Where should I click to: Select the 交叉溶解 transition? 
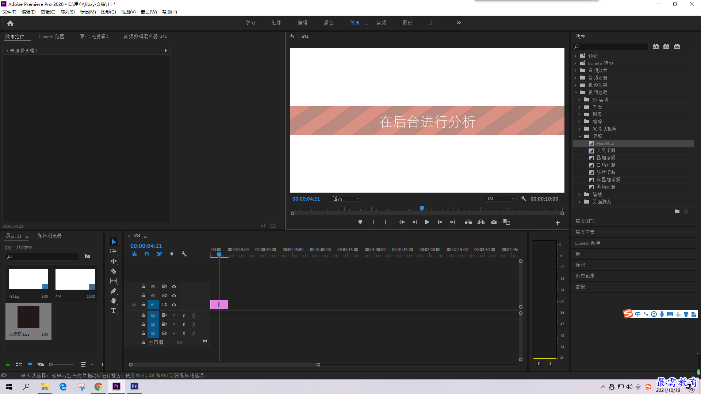click(x=606, y=151)
